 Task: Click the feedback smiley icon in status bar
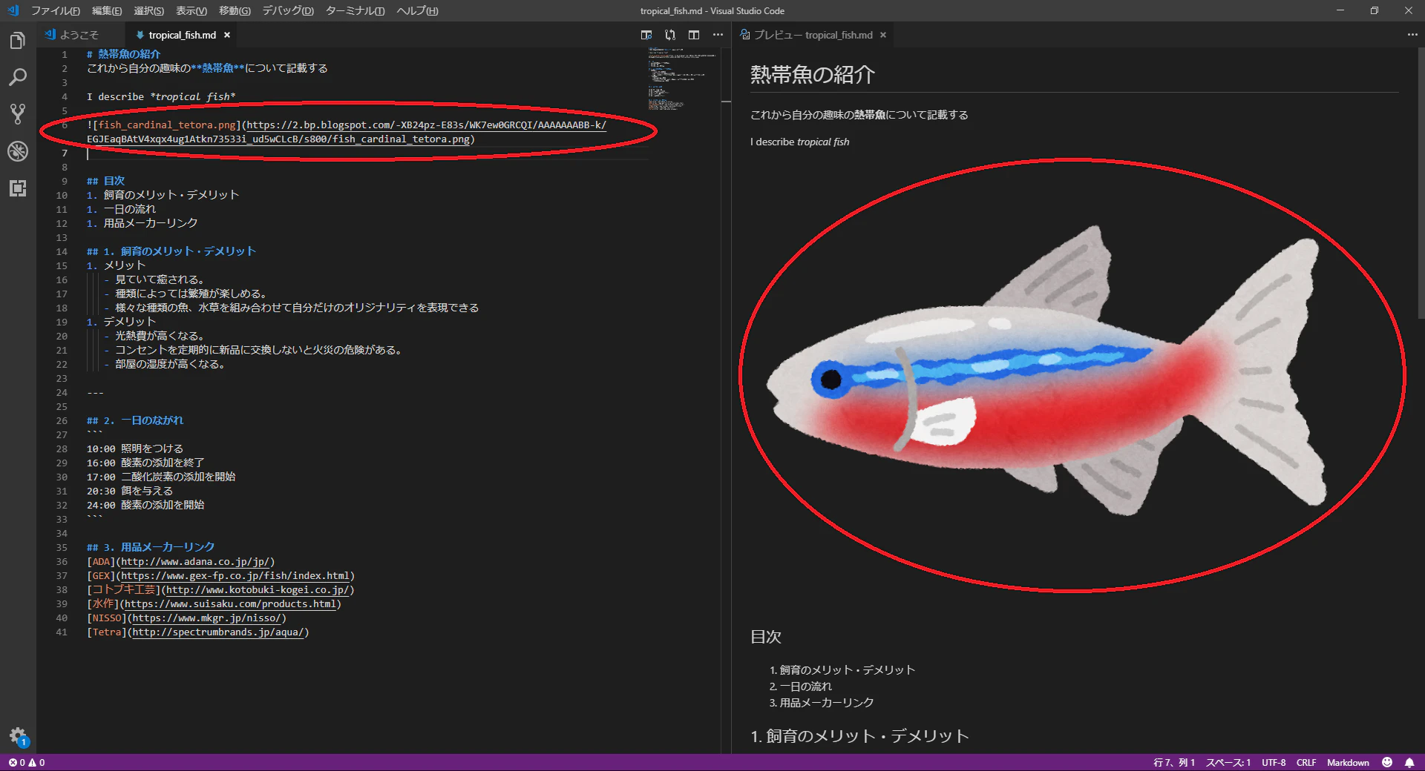(1387, 762)
